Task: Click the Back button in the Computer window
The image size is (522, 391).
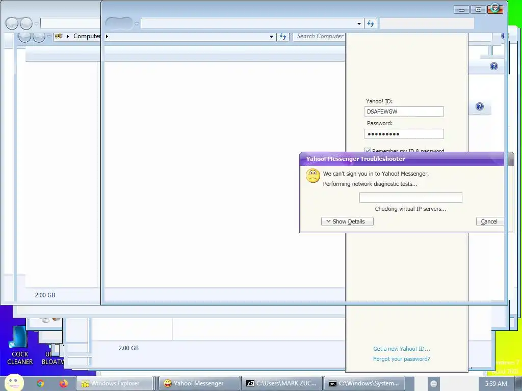Action: pyautogui.click(x=24, y=37)
